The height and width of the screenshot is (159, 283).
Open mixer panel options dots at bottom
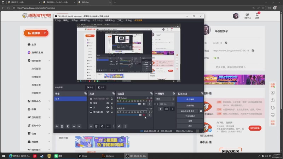(125, 126)
